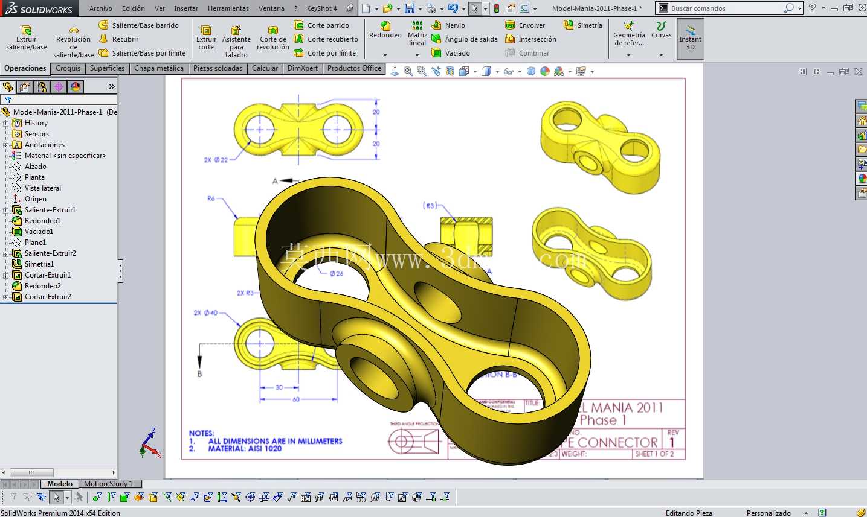The height and width of the screenshot is (517, 867).
Task: Toggle the tree filter funnel icon
Action: pos(8,100)
